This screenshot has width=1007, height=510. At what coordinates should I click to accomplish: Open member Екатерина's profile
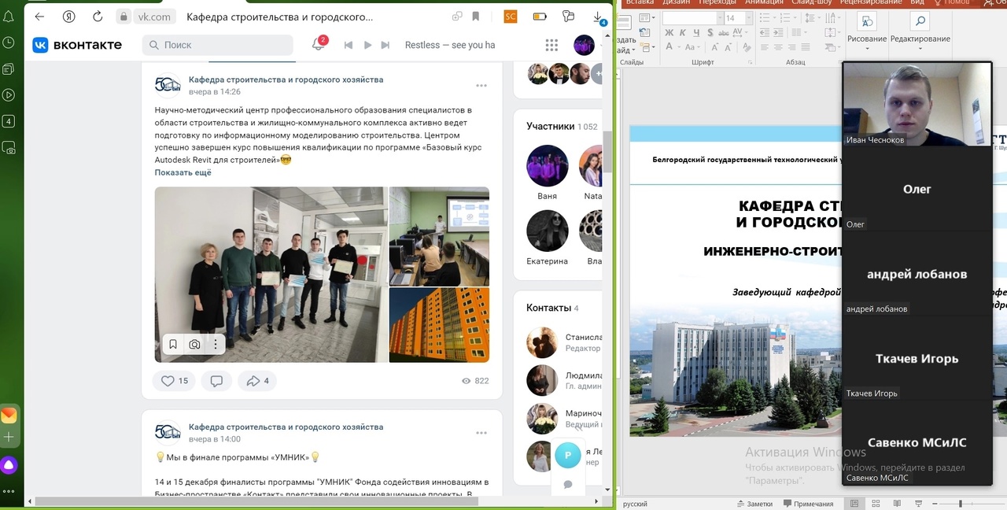[x=547, y=231]
